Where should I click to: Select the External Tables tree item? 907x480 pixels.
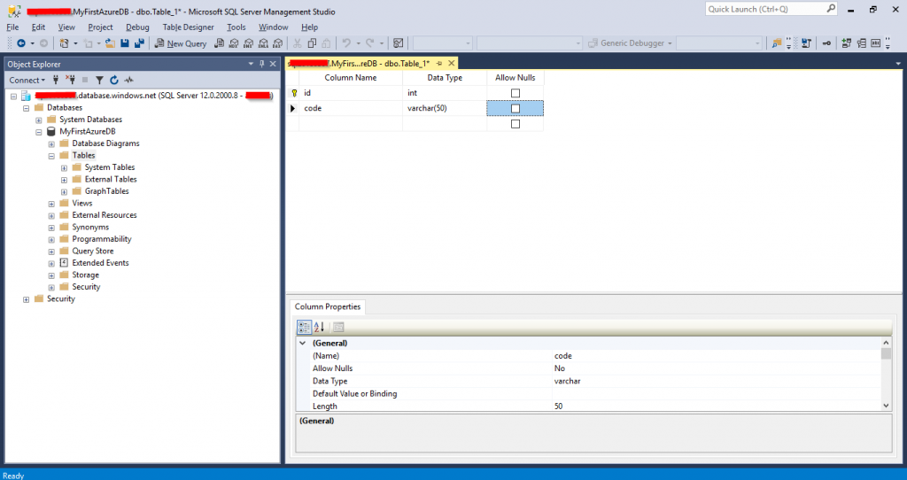(x=111, y=179)
